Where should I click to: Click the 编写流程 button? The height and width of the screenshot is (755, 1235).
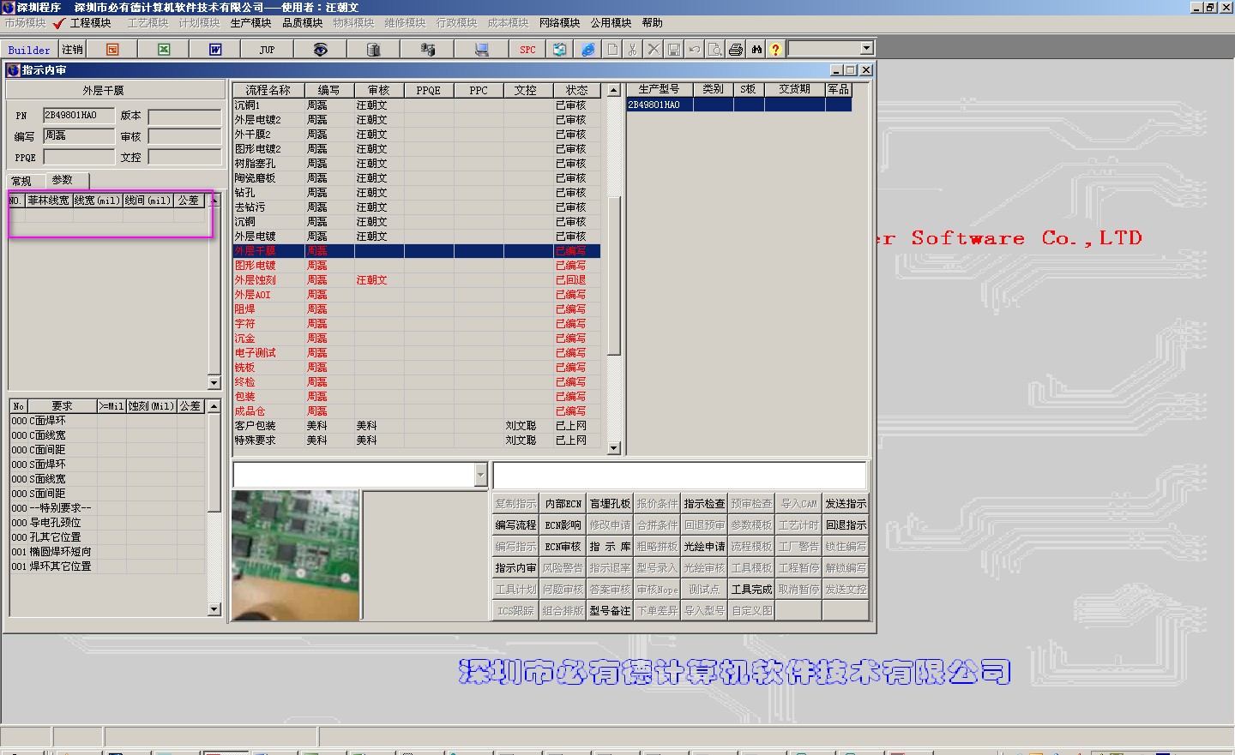click(515, 525)
